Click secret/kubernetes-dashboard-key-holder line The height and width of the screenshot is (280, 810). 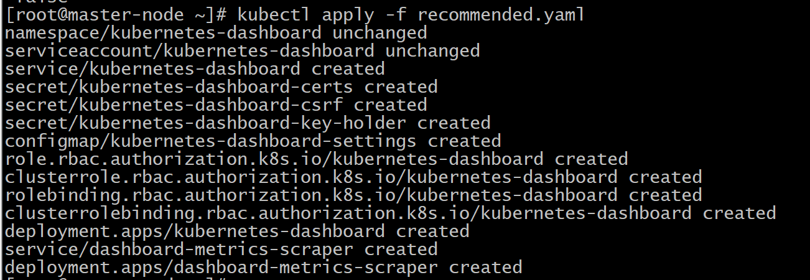[248, 123]
